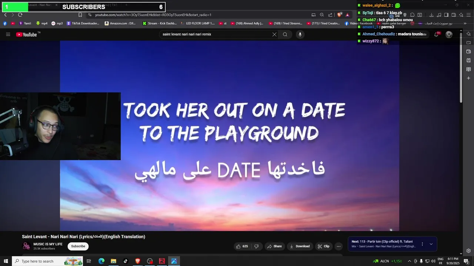
Task: Share the page from the address bar
Action: point(330,15)
